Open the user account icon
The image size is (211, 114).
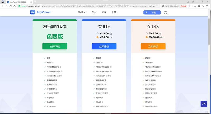[x=165, y=12]
